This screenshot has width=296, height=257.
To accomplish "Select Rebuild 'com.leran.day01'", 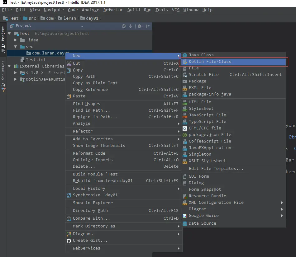I will click(124, 181).
